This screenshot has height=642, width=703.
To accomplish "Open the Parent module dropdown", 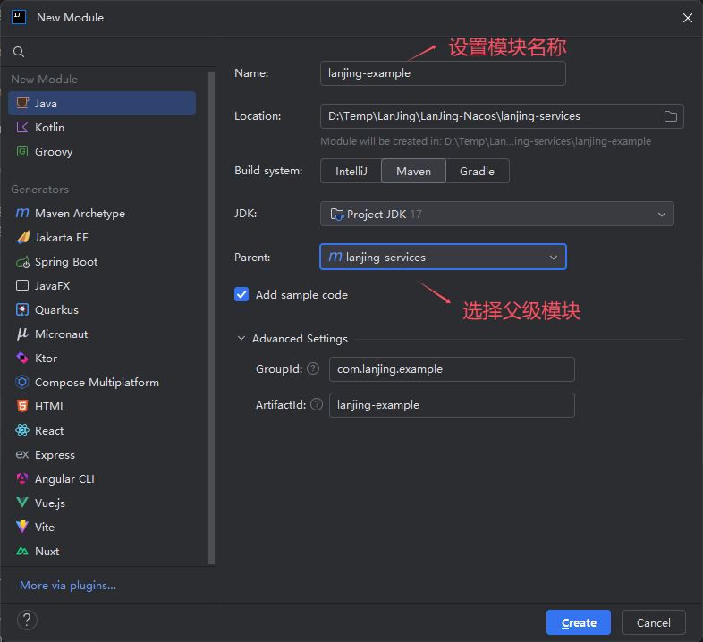I will (x=443, y=257).
